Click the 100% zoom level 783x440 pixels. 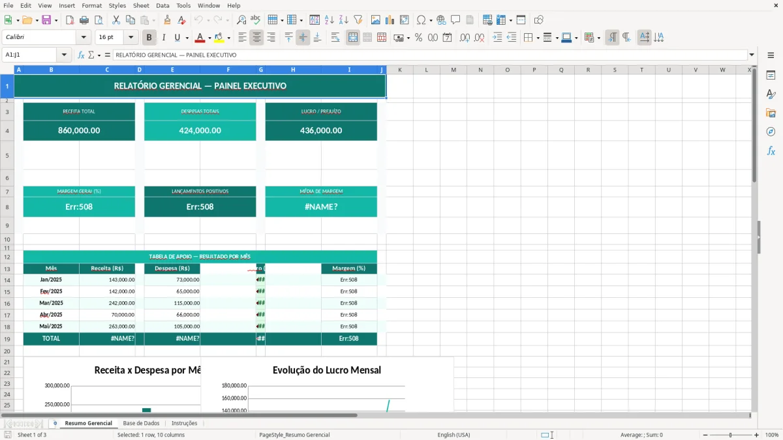772,435
